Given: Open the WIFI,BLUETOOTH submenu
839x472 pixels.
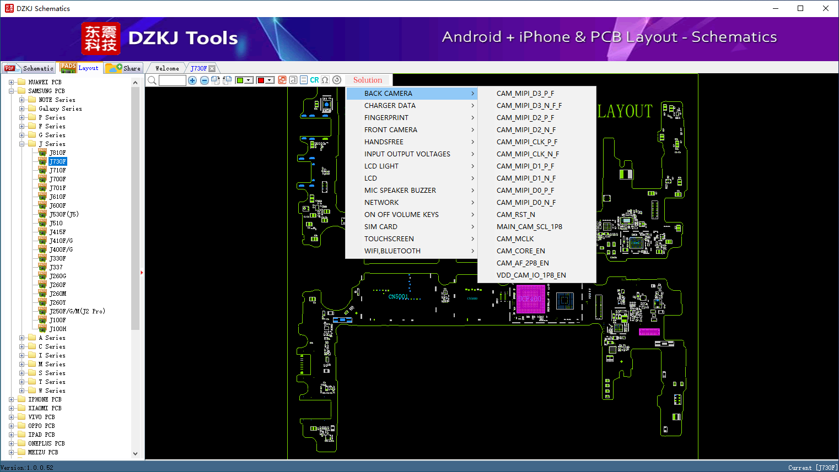Looking at the screenshot, I should [412, 251].
